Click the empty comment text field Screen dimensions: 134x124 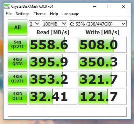67,112
